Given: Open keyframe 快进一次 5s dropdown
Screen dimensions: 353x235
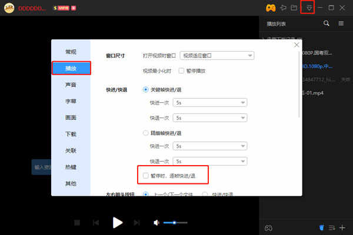Looking at the screenshot, I should (x=210, y=103).
